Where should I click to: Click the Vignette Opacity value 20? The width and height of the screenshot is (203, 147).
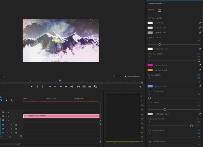click(198, 37)
